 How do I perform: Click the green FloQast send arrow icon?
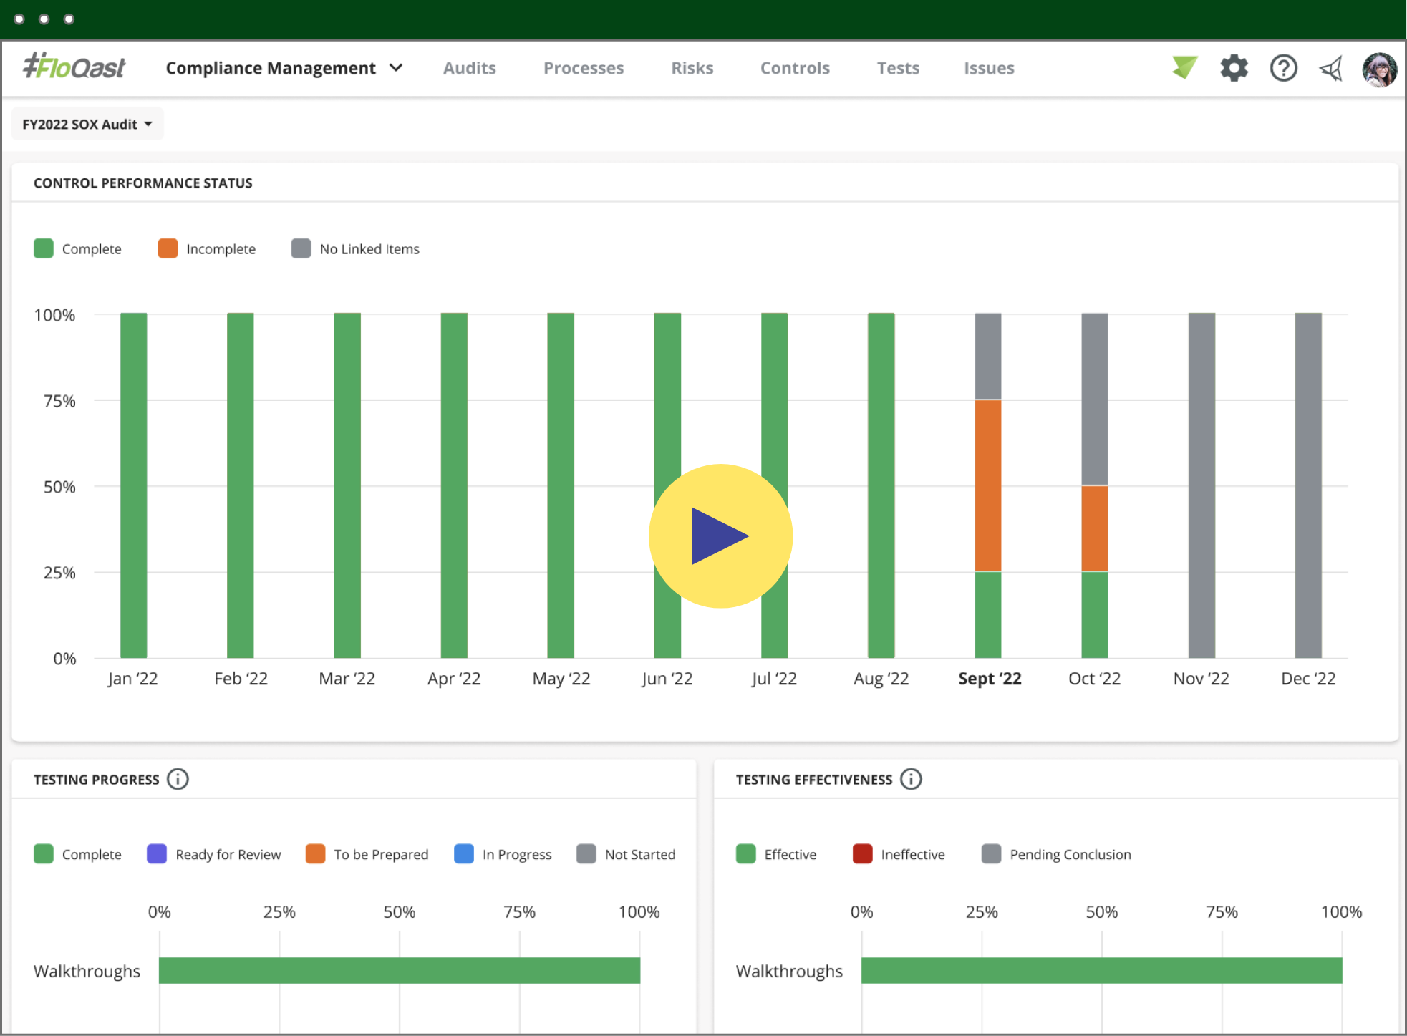[1184, 67]
